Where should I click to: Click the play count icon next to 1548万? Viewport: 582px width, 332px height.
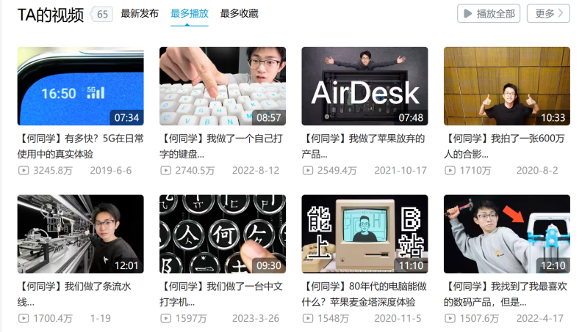click(308, 318)
